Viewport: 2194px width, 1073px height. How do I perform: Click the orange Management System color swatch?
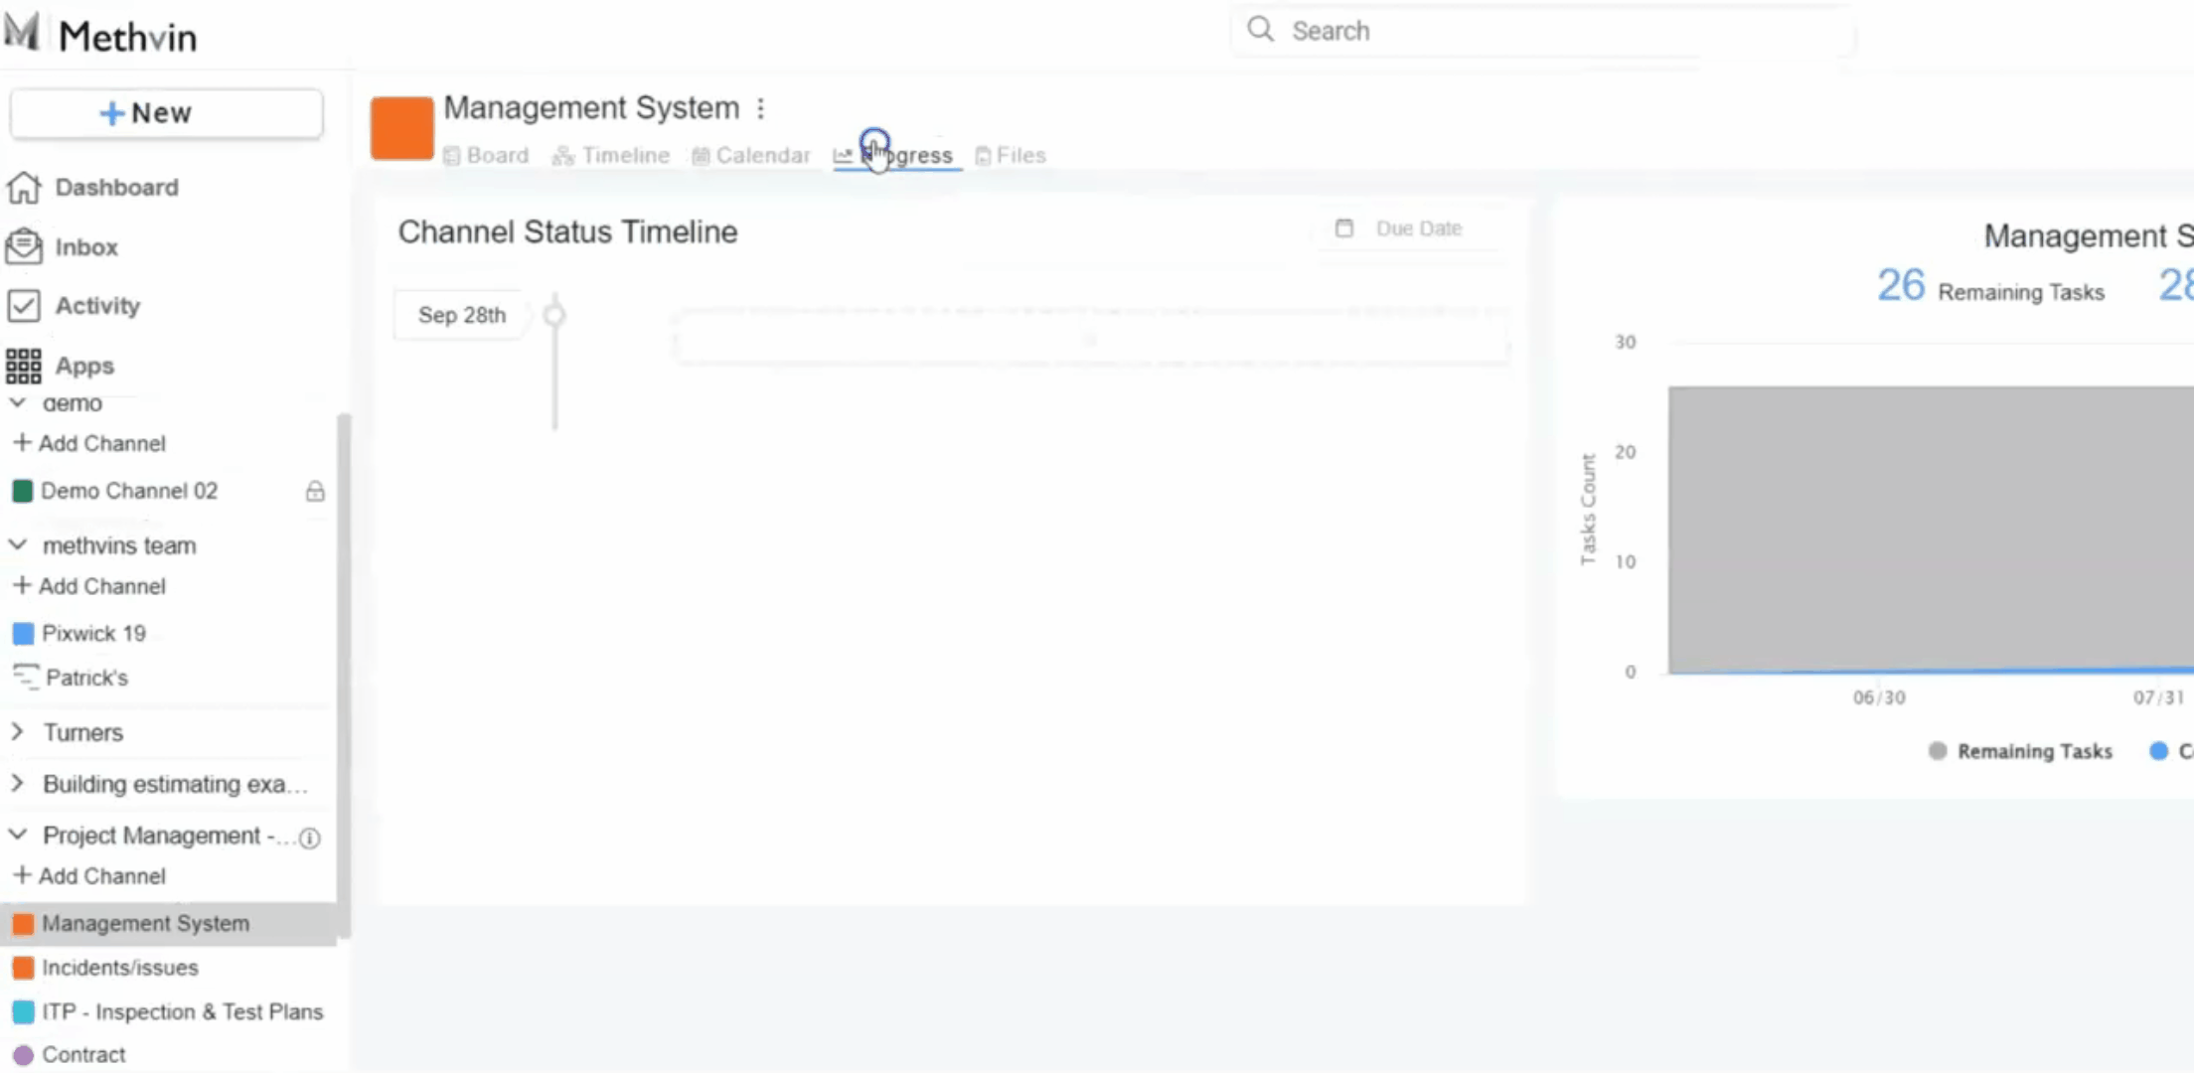[402, 128]
